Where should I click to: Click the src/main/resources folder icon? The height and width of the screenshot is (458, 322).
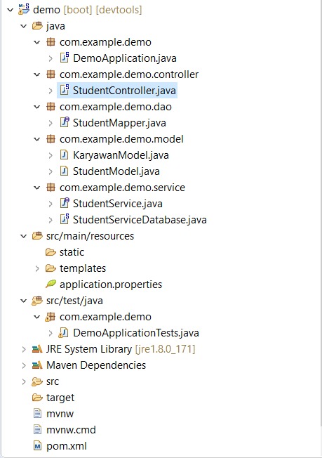pos(37,236)
